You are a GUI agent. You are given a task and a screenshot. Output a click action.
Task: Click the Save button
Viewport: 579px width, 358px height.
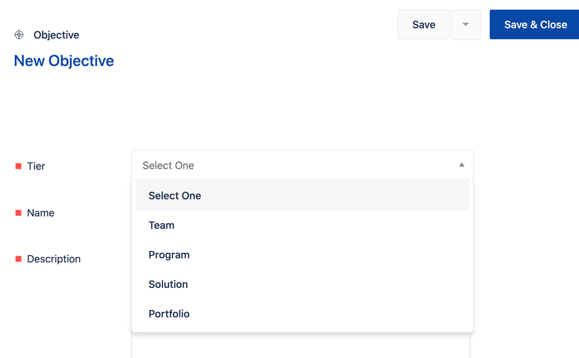point(424,25)
